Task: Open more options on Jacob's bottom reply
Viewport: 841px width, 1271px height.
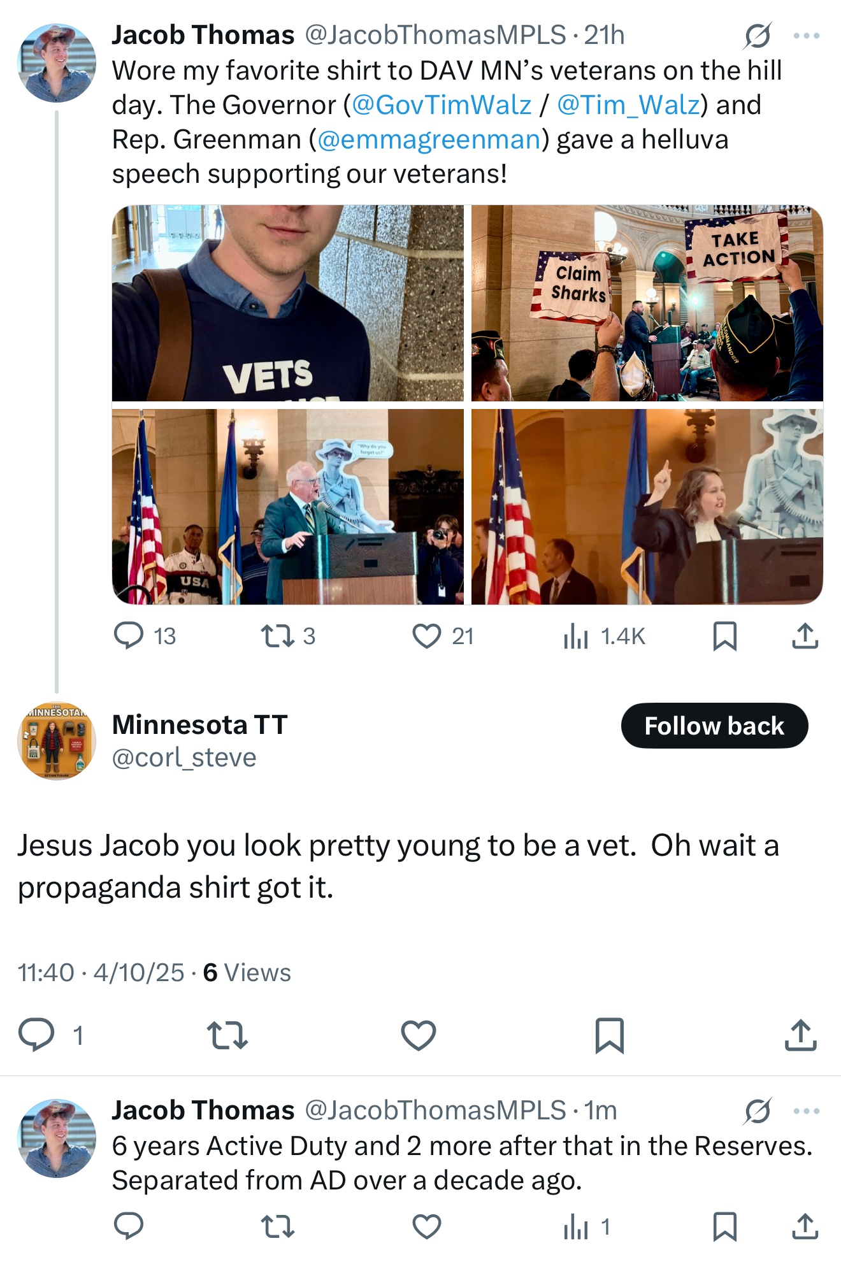Action: pos(807,1111)
